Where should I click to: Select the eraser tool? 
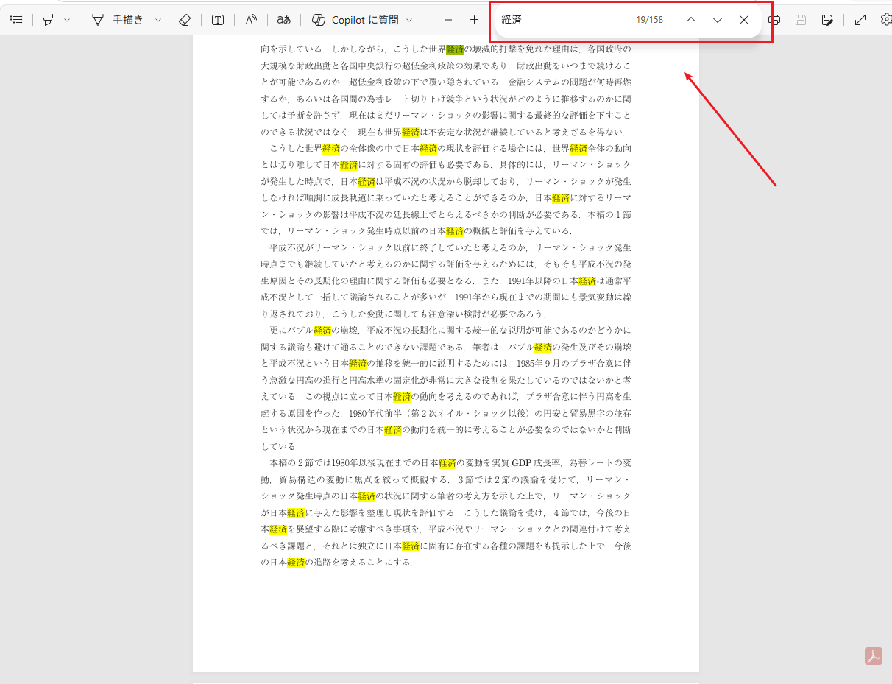(x=185, y=20)
